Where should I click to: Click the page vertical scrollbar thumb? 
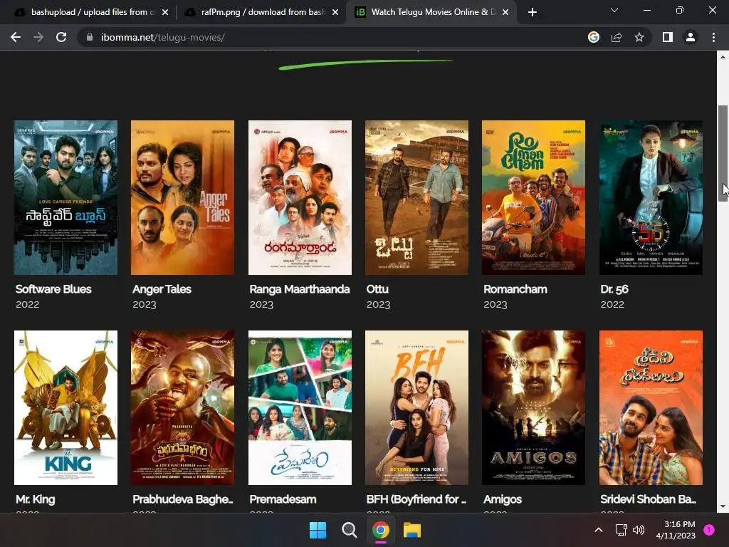pyautogui.click(x=723, y=154)
